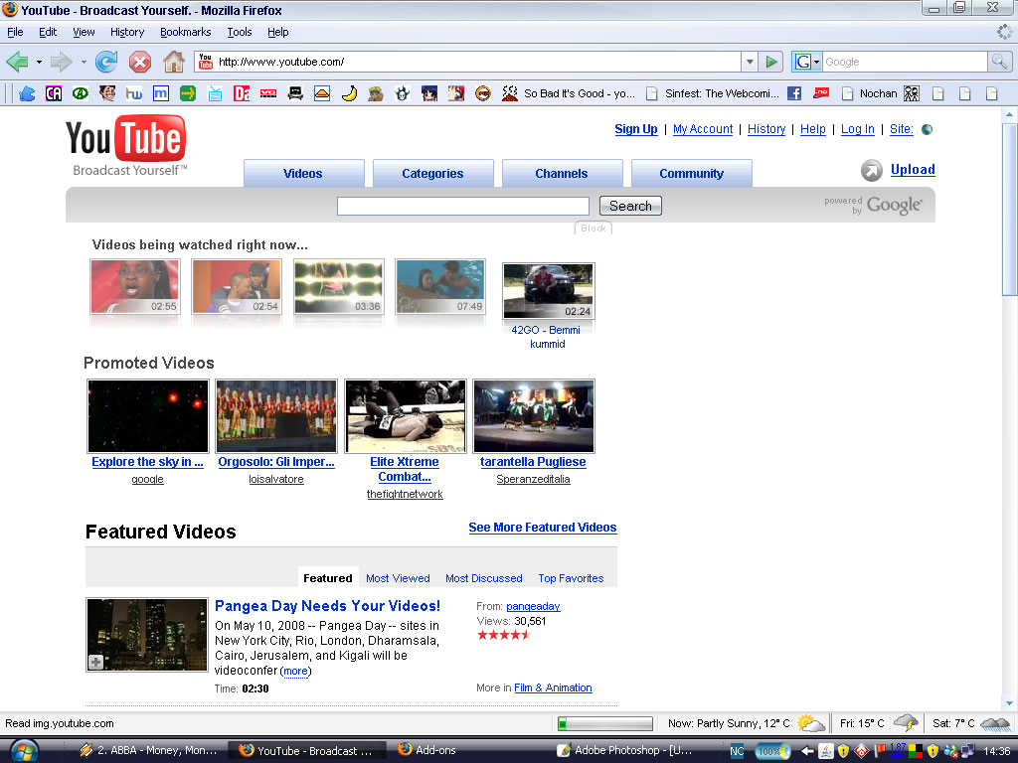Click the Sign Up link
This screenshot has width=1018, height=763.
tap(635, 129)
